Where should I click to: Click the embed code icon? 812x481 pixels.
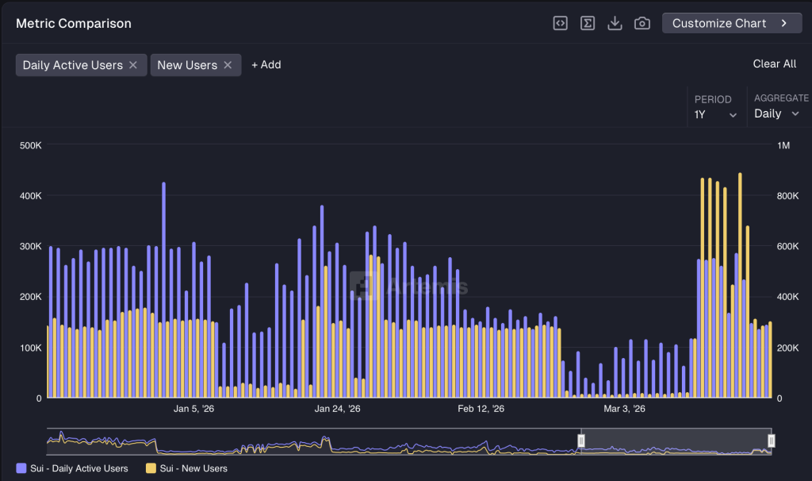coord(560,23)
